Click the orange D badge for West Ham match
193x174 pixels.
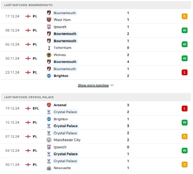click(x=184, y=16)
